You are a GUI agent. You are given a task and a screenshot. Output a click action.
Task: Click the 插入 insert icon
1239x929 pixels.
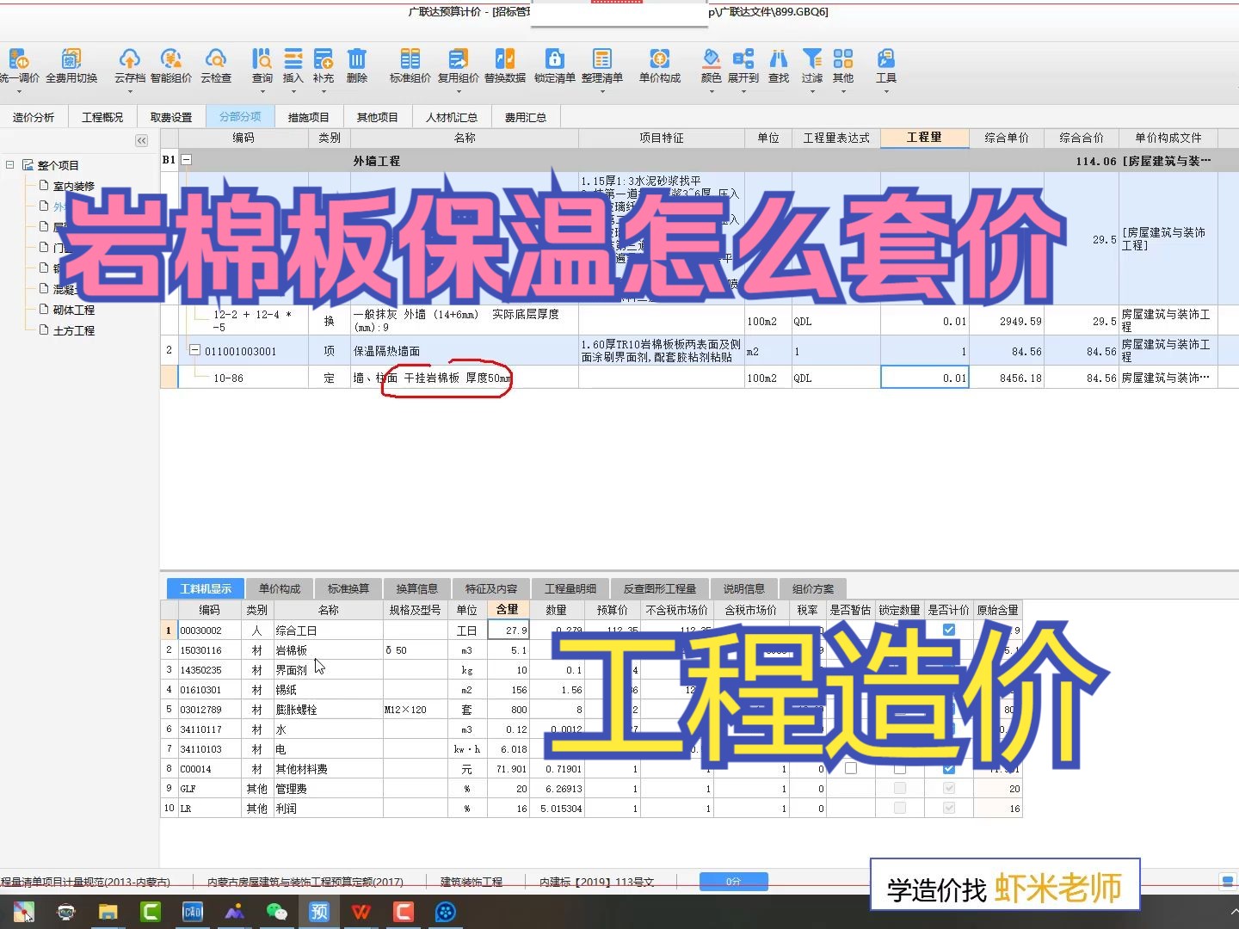[293, 59]
